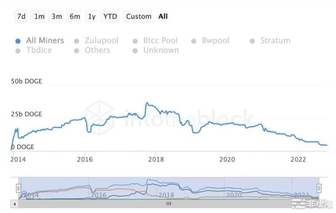Enable the Zulupool legend series
Viewport: 336px width, 213px height.
[x=77, y=41]
